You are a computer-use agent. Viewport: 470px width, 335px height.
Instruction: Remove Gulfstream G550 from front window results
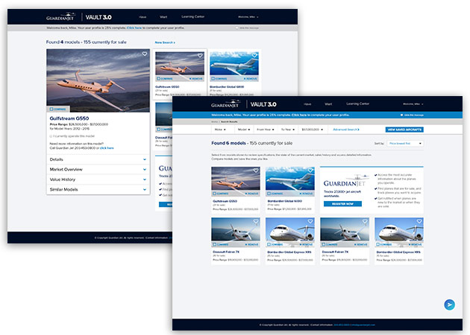(252, 194)
